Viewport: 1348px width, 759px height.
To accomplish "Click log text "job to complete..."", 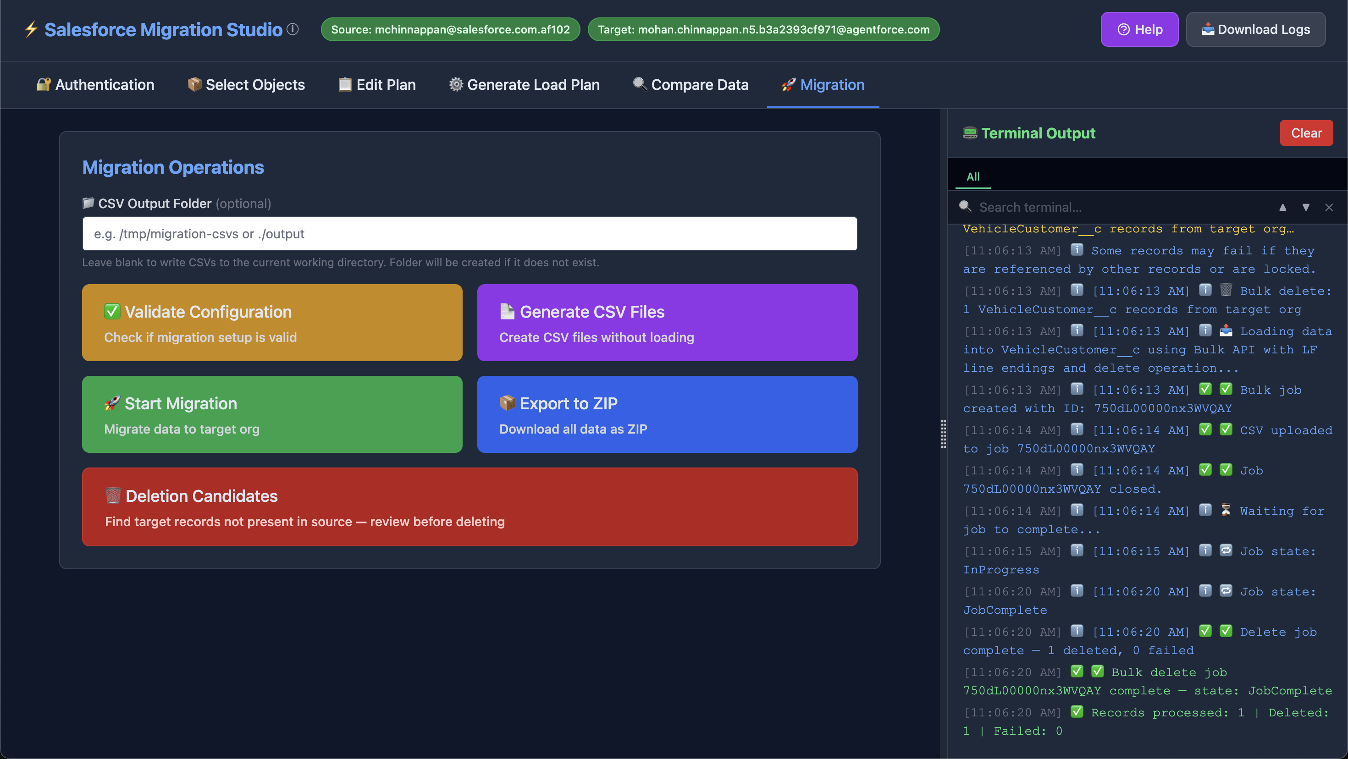I will 1032,529.
